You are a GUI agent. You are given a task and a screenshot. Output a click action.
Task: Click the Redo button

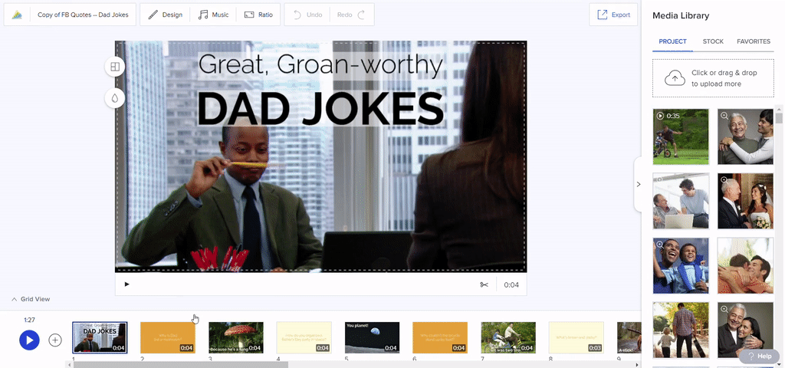351,15
